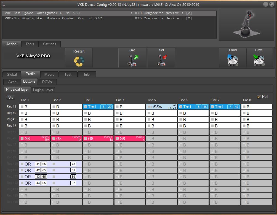Image resolution: width=277 pixels, height=215 pixels.
Task: Open the Macro tab
Action: (49, 74)
